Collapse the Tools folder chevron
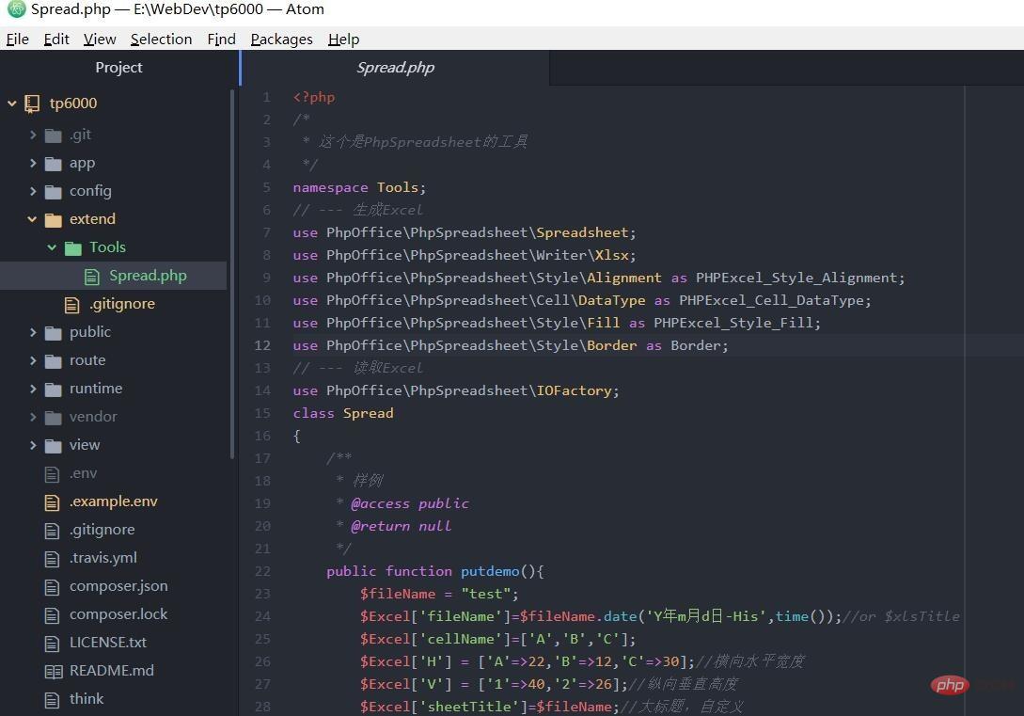The image size is (1024, 716). [x=53, y=247]
